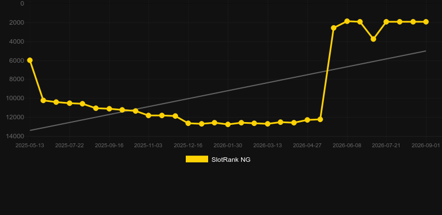The width and height of the screenshot is (442, 215).
Task: Click the x-axis label 2026-01-30
Action: [x=228, y=146]
